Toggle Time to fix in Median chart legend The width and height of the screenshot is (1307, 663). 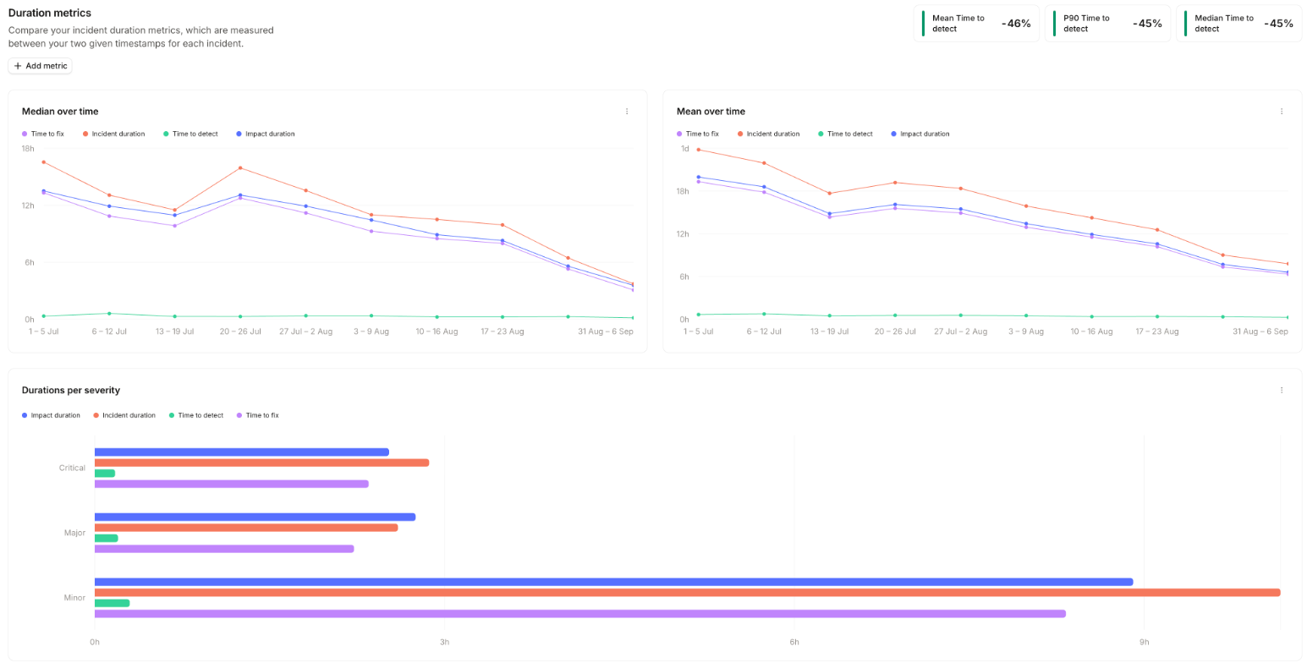(x=43, y=134)
